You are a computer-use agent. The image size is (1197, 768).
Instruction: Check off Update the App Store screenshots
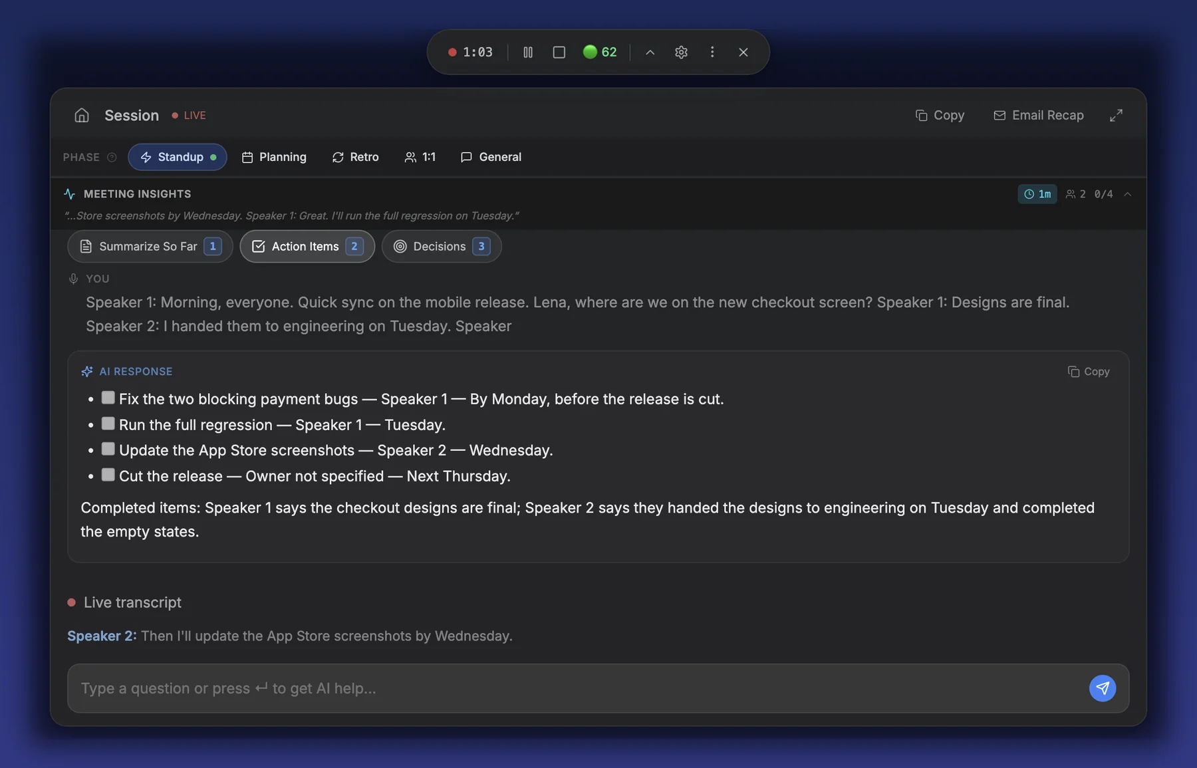click(108, 449)
